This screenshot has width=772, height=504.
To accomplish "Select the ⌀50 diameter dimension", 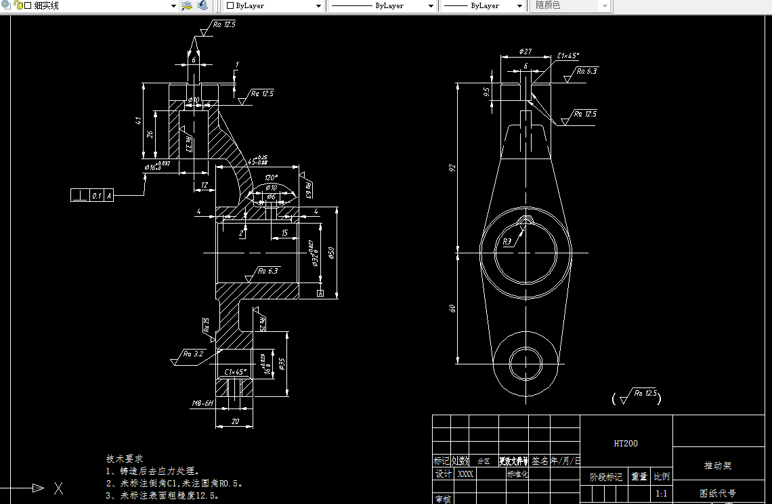I will tap(331, 253).
